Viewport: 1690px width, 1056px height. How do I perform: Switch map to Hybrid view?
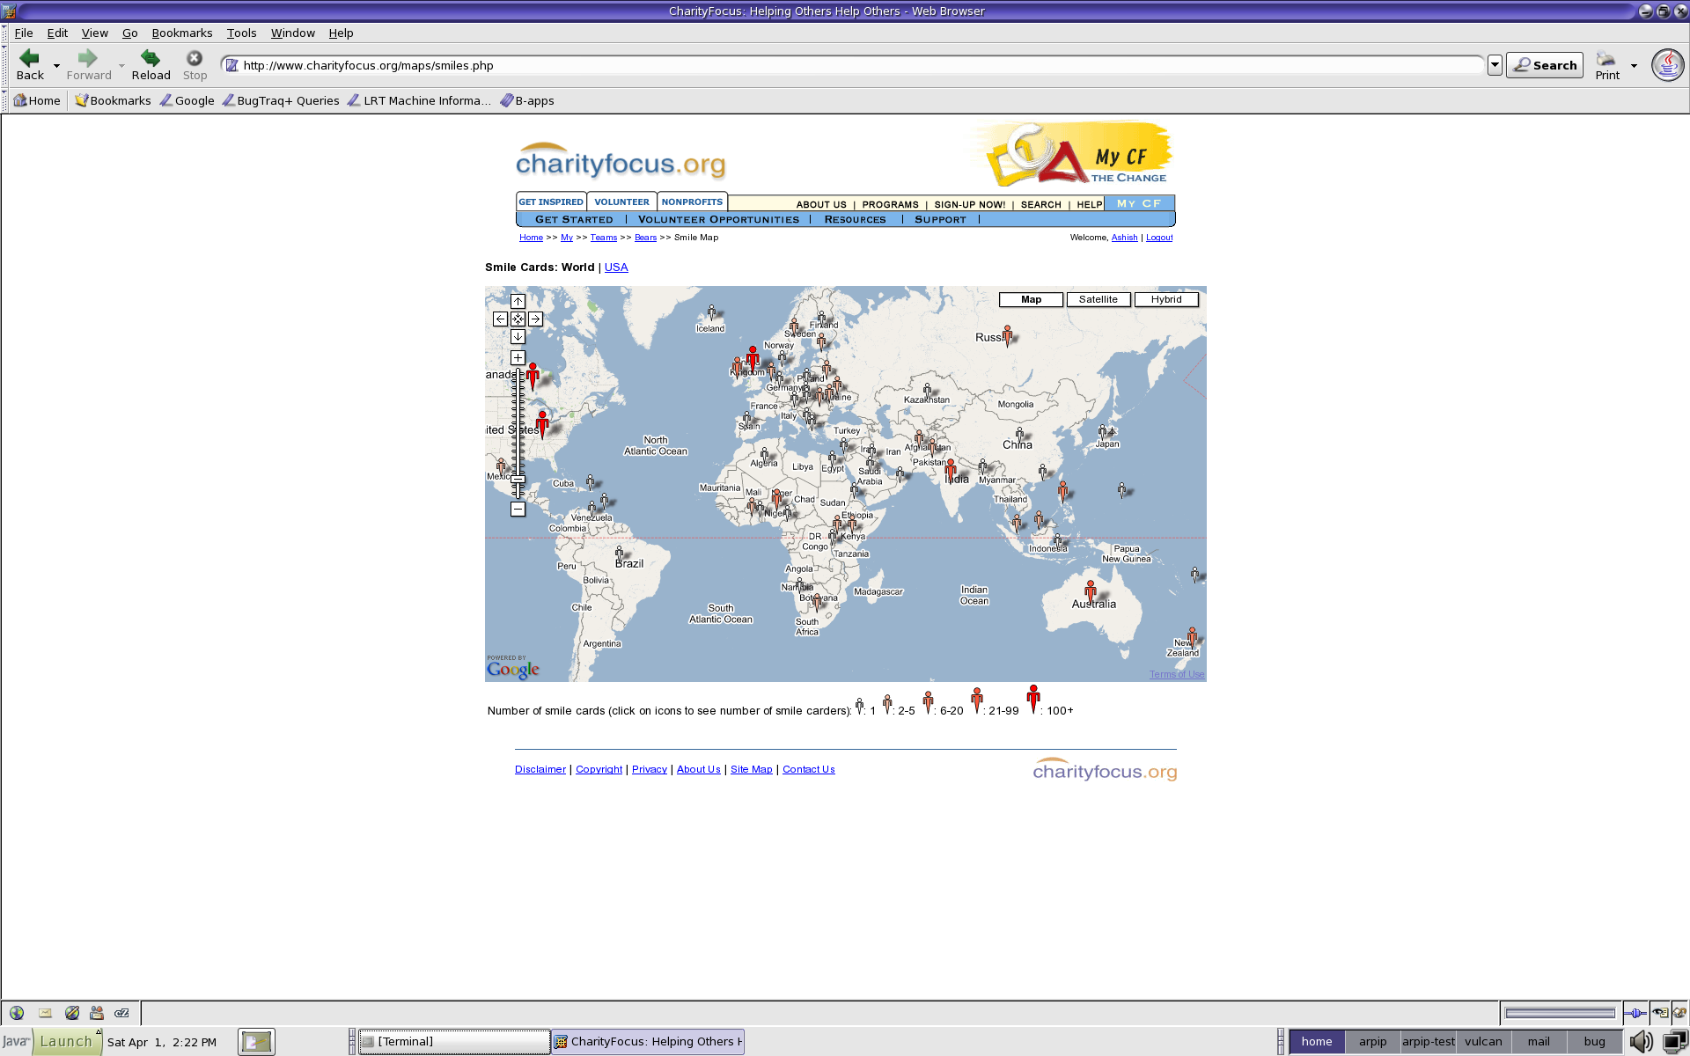(x=1166, y=299)
